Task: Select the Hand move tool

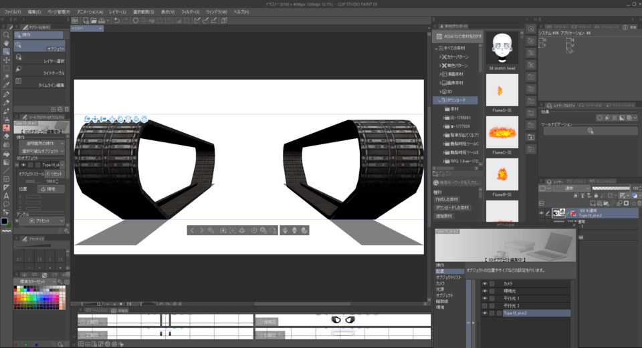Action: [x=6, y=43]
